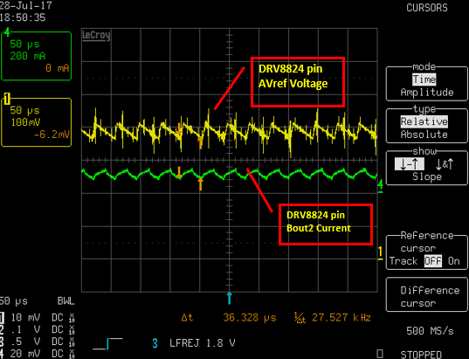Click the Slope label in show box

pyautogui.click(x=427, y=176)
